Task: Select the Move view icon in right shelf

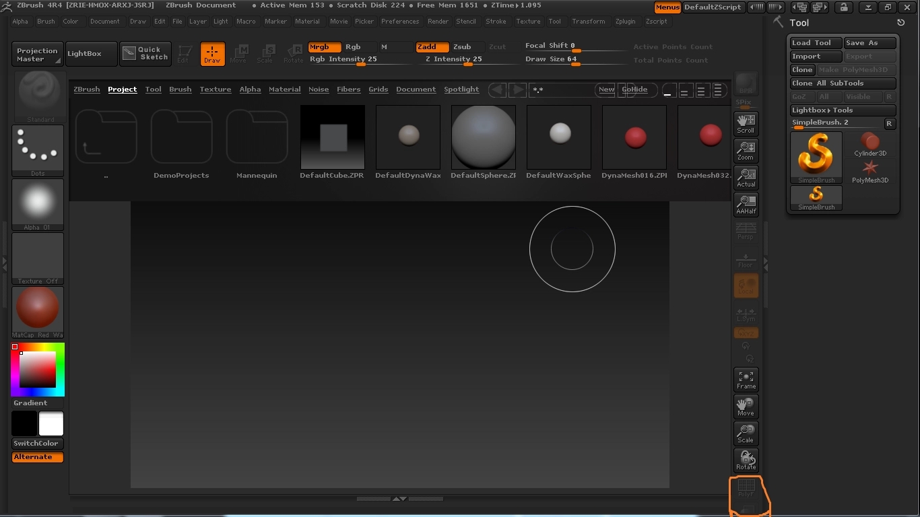Action: coord(746,406)
